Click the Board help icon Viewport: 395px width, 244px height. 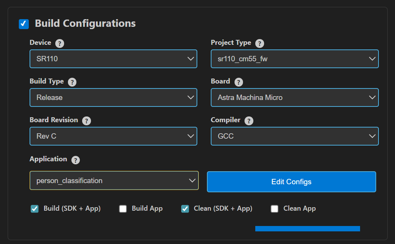point(239,82)
